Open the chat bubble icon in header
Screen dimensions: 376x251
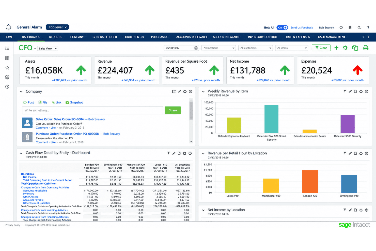341,28
